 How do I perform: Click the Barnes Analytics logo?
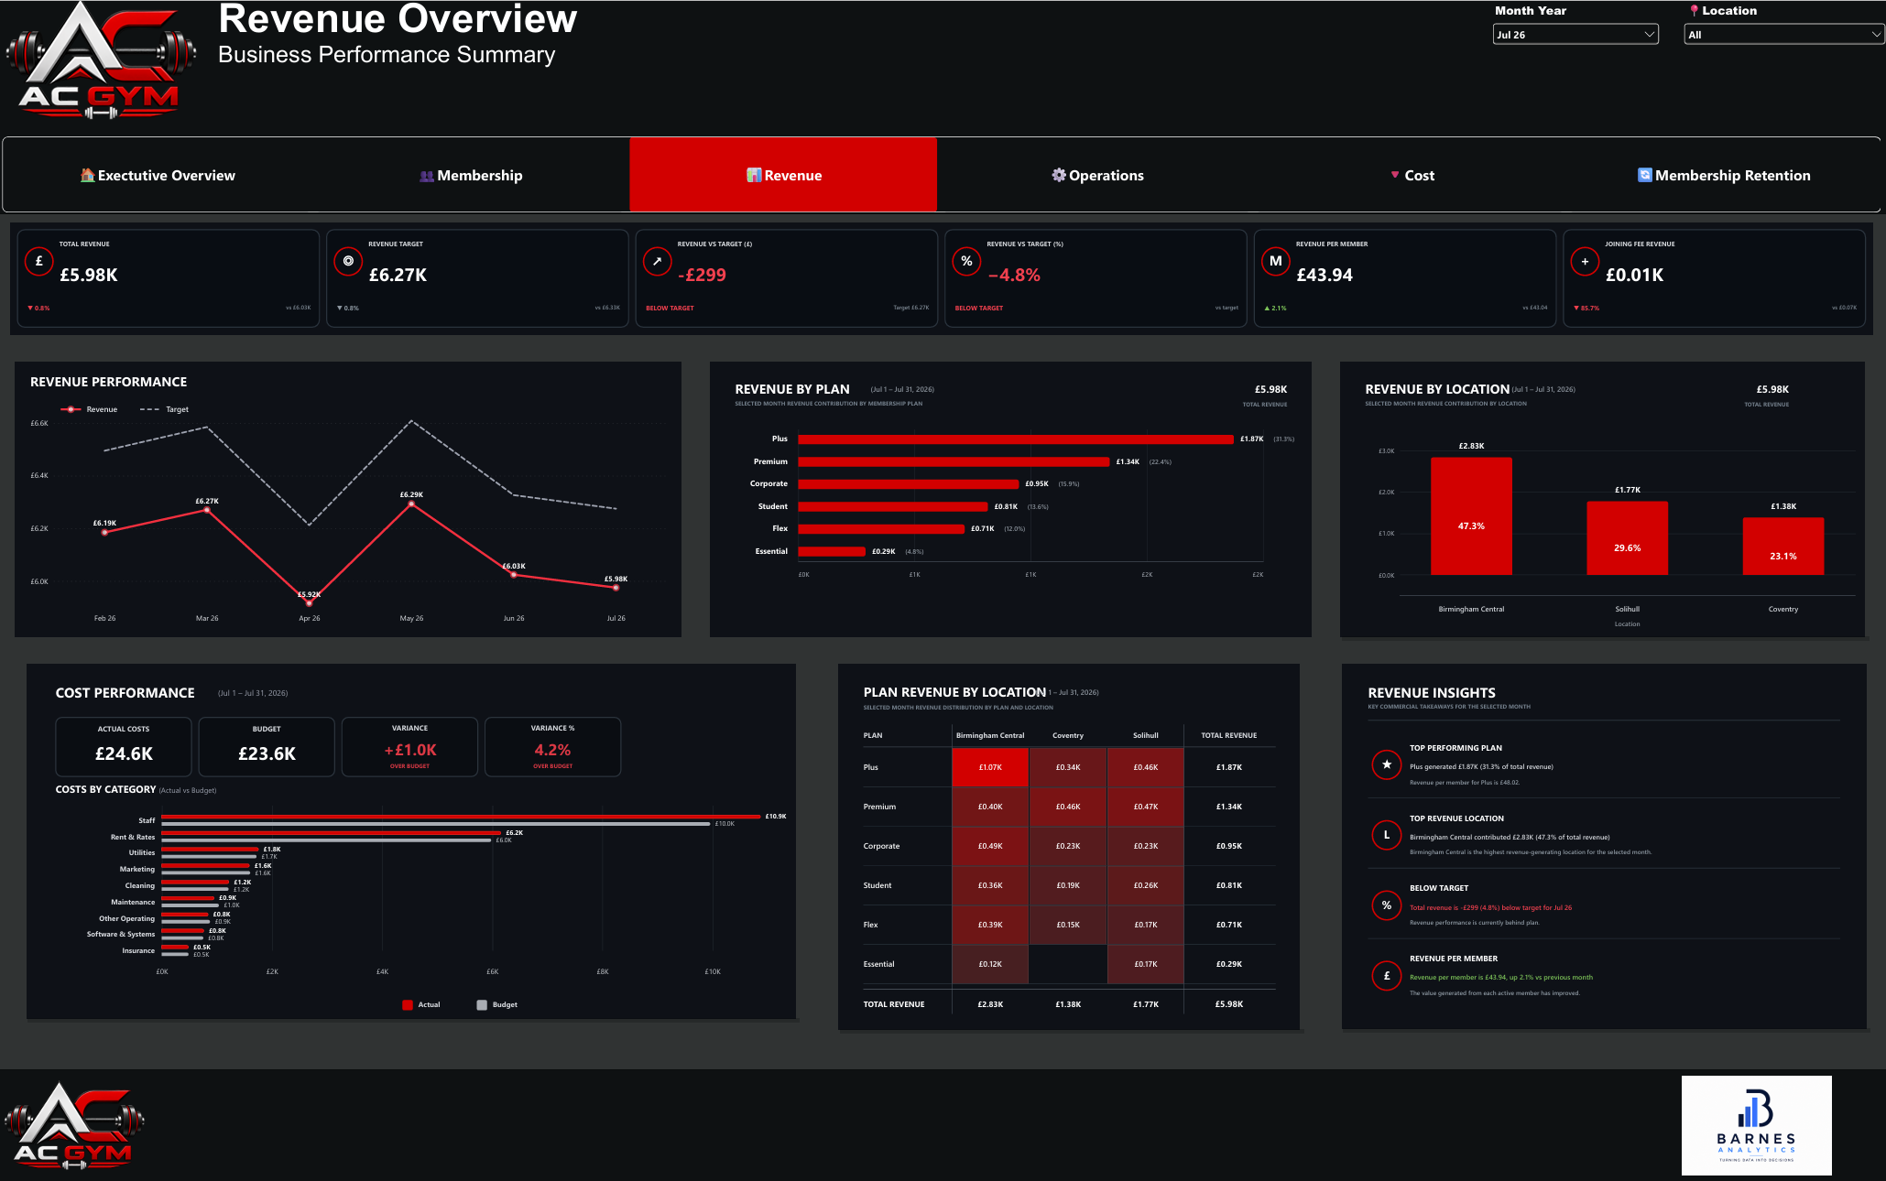point(1756,1125)
